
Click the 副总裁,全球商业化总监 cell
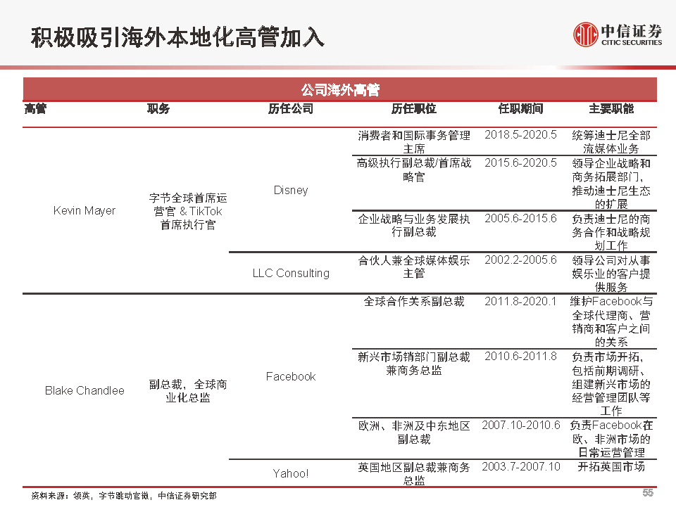[x=188, y=390]
